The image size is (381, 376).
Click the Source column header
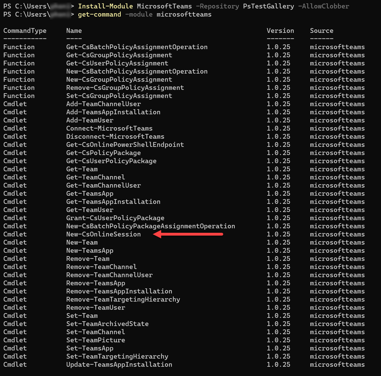pyautogui.click(x=322, y=31)
